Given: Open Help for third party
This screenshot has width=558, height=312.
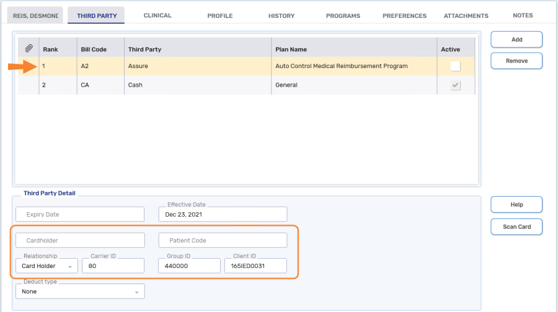Looking at the screenshot, I should pos(516,205).
